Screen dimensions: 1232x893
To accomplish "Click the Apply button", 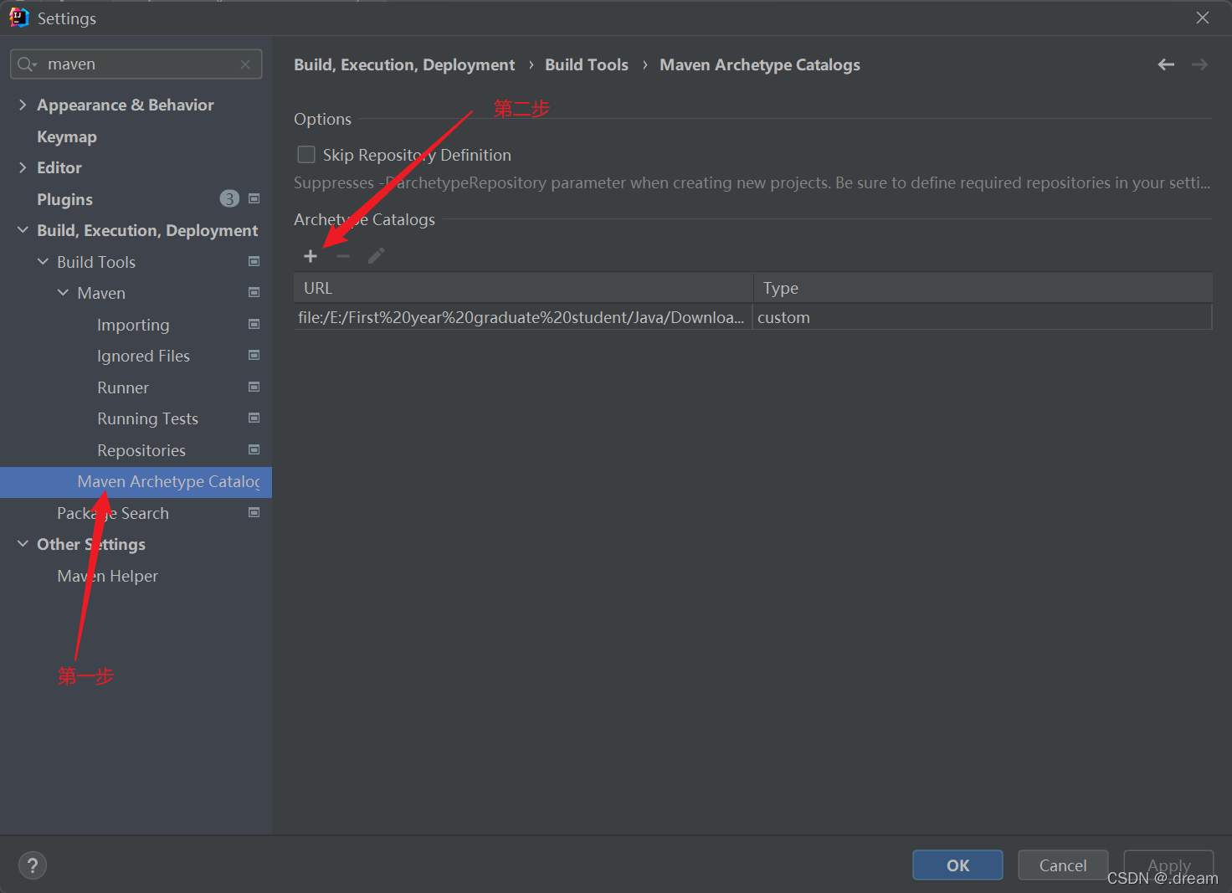I will pos(1168,865).
